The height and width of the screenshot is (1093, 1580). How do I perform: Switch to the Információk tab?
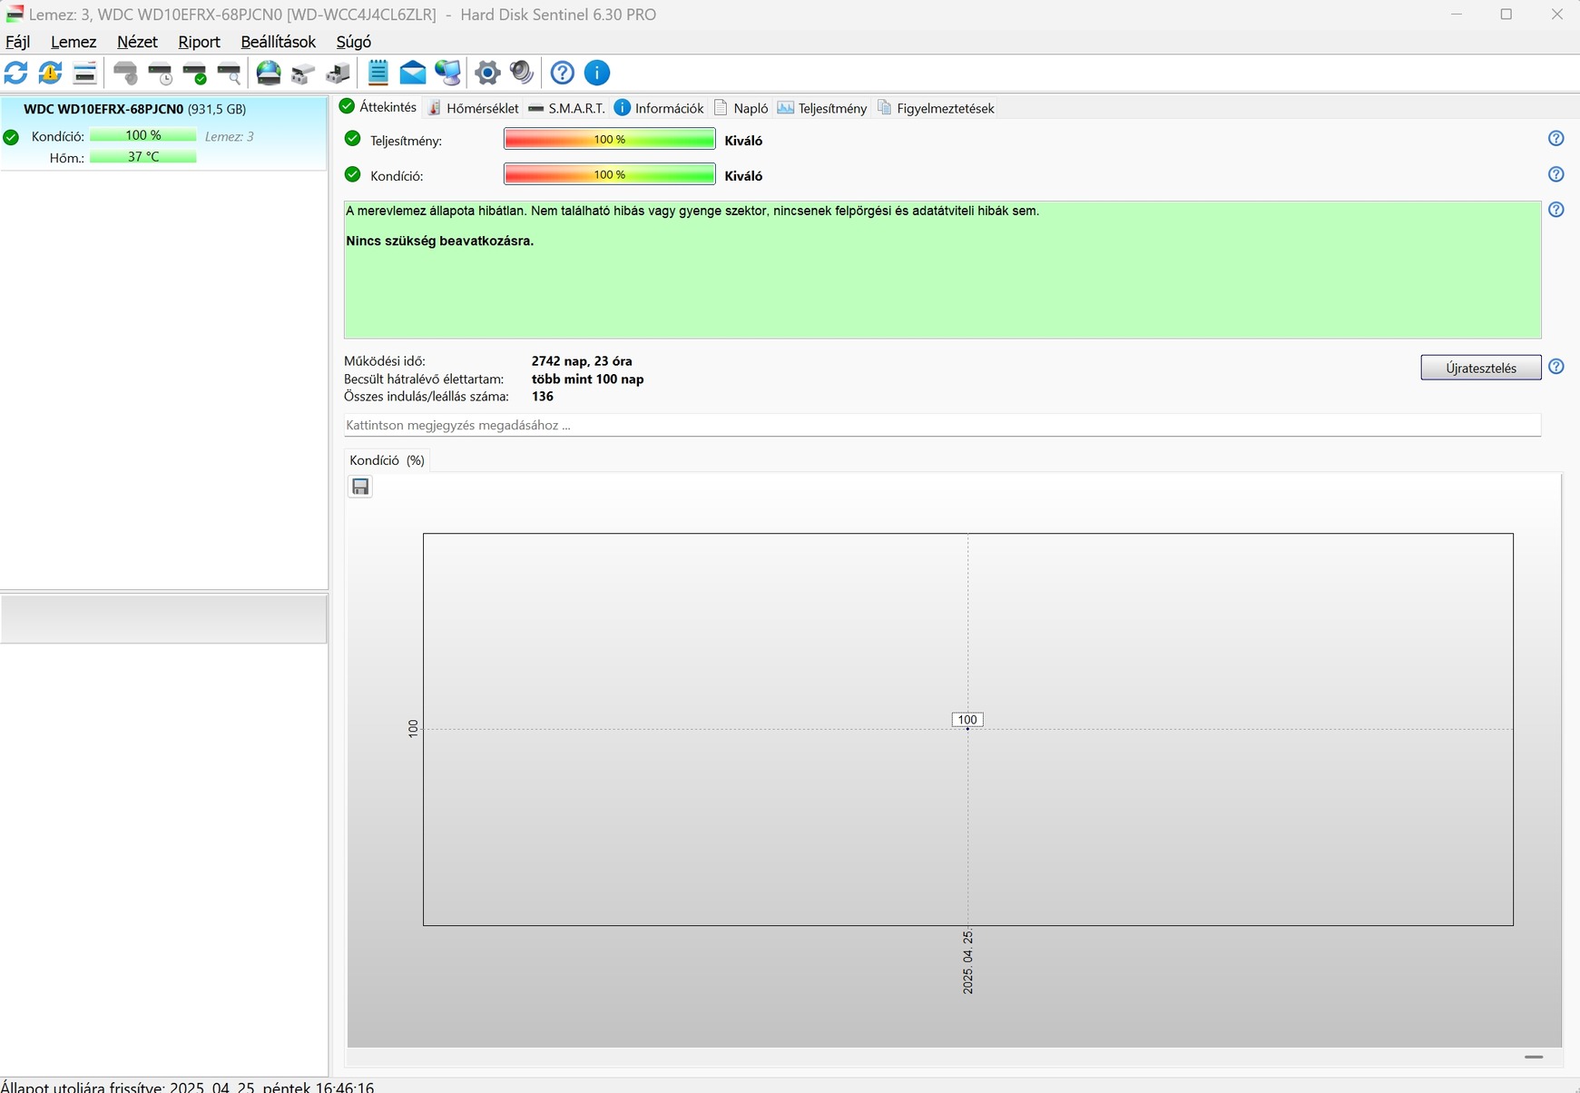[x=659, y=108]
